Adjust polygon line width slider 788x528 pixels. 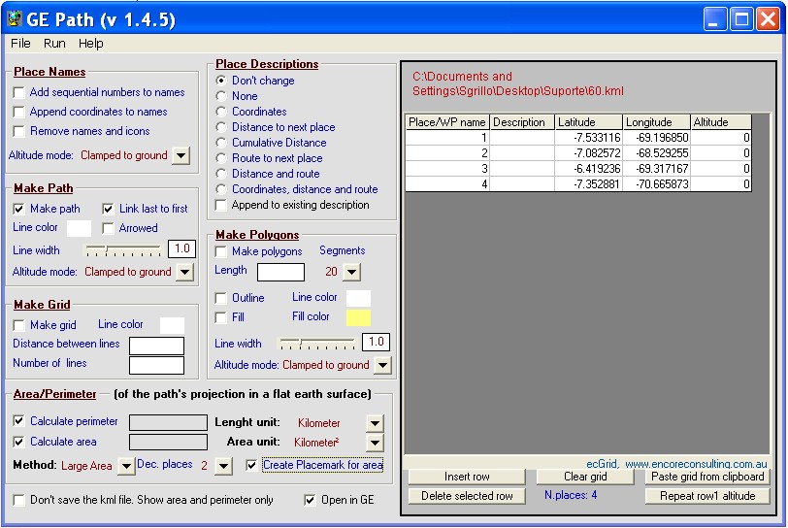(x=317, y=344)
